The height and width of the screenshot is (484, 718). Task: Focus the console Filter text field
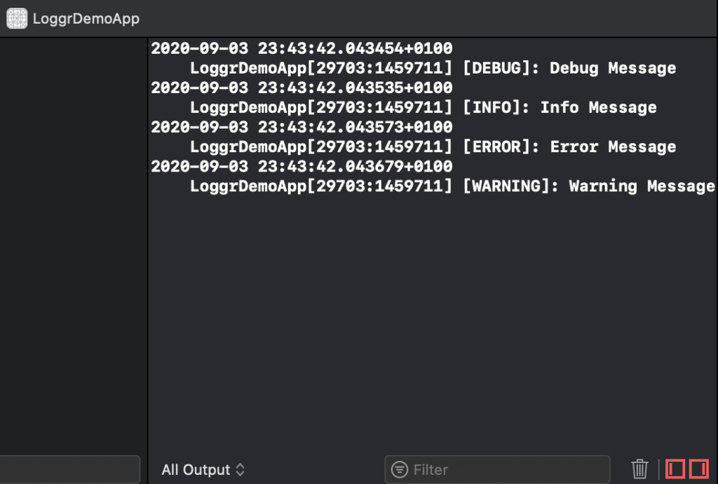coord(497,469)
